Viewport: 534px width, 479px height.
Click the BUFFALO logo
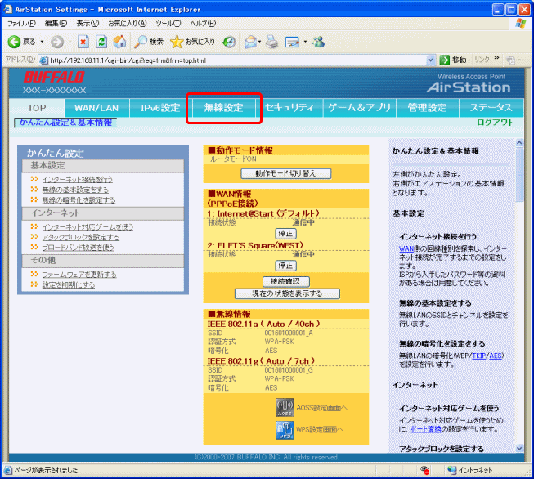54,77
